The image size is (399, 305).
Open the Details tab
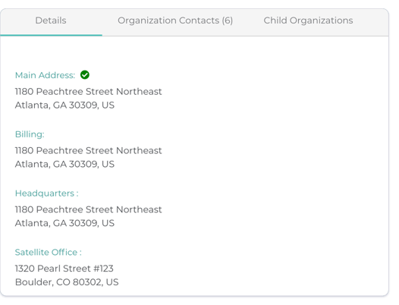51,20
